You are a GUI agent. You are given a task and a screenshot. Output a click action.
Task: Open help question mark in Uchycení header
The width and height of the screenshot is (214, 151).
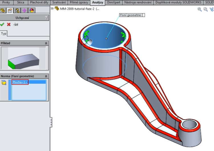point(46,18)
